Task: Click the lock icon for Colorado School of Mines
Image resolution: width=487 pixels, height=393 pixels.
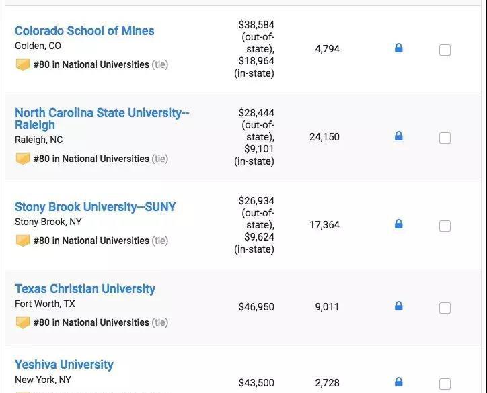Action: (x=398, y=48)
